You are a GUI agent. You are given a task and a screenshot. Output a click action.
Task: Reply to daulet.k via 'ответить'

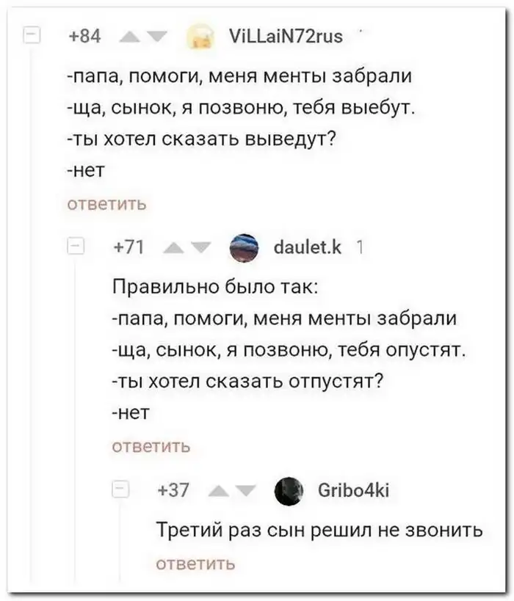point(151,445)
